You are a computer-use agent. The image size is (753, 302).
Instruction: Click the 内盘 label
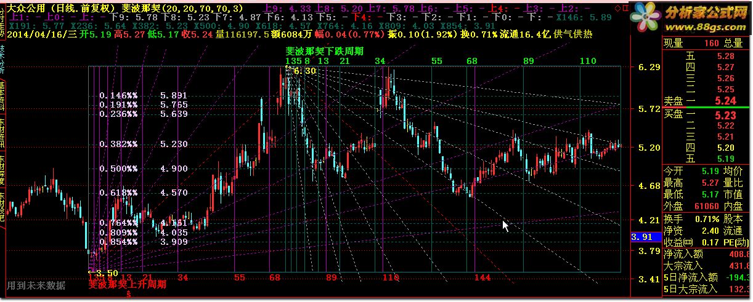click(733, 206)
